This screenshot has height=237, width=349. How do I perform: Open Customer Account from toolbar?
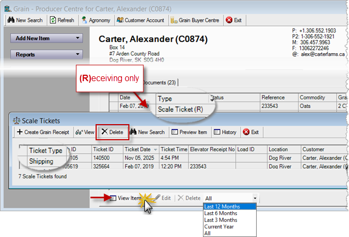coord(141,20)
